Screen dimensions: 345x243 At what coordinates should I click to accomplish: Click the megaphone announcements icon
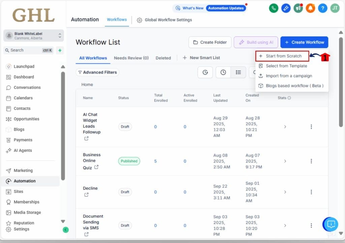(x=298, y=8)
